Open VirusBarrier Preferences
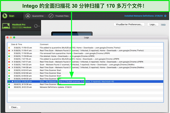170x113 pixels. coord(129,25)
